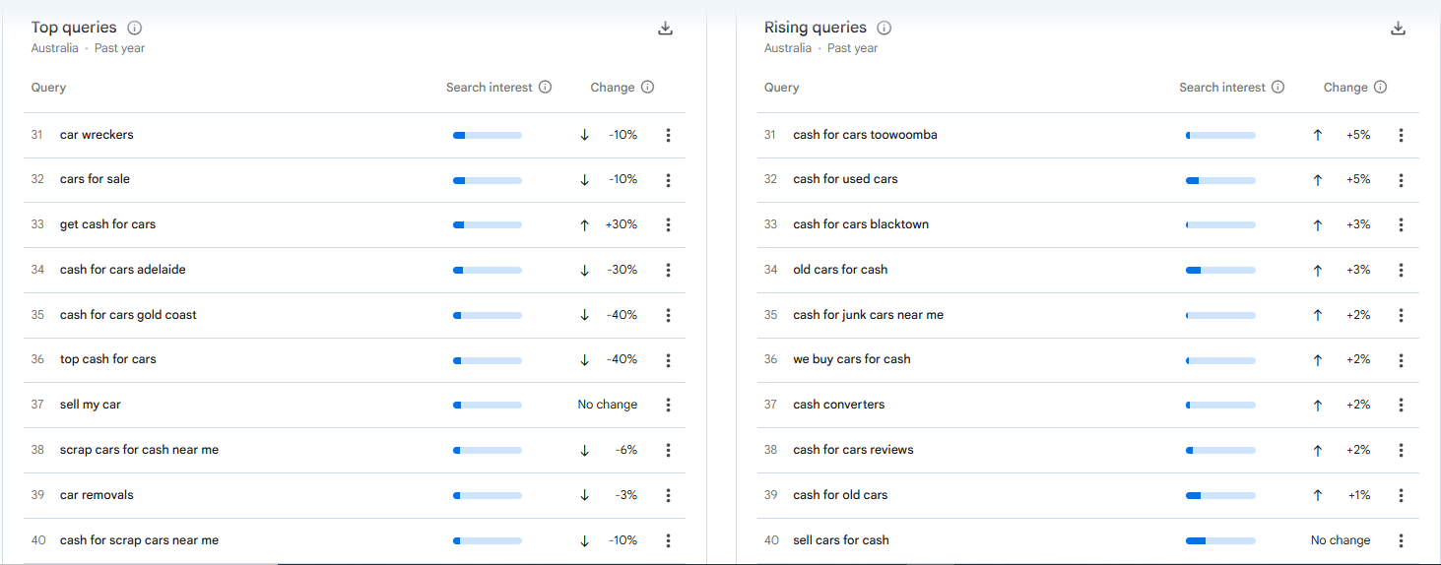Screen dimensions: 1441x565
Task: Click the Query column header in Top queries
Action: pos(48,88)
